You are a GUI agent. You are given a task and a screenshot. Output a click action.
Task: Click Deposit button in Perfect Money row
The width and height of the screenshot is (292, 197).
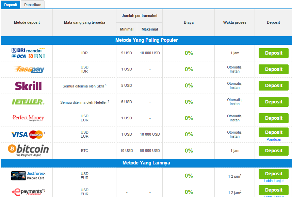coord(273,118)
